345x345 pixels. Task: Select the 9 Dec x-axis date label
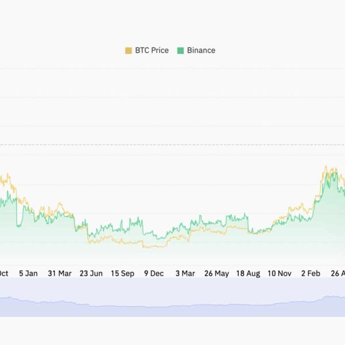(x=153, y=273)
